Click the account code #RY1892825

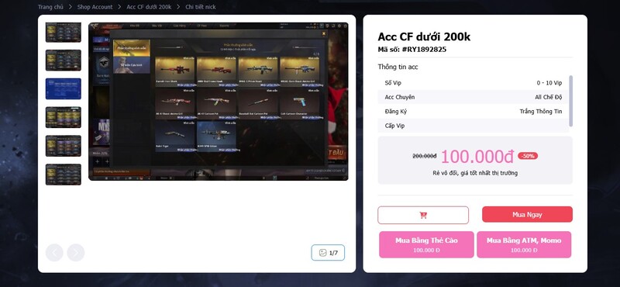424,50
